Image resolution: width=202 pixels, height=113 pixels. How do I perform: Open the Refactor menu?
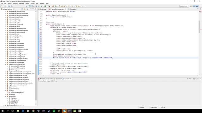pyautogui.click(x=15, y=3)
